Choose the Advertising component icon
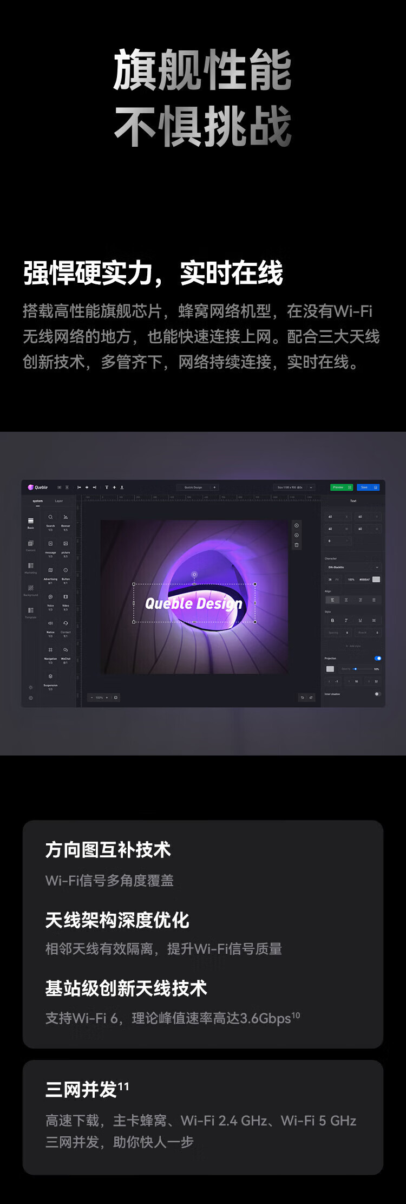The image size is (406, 1204). 50,571
